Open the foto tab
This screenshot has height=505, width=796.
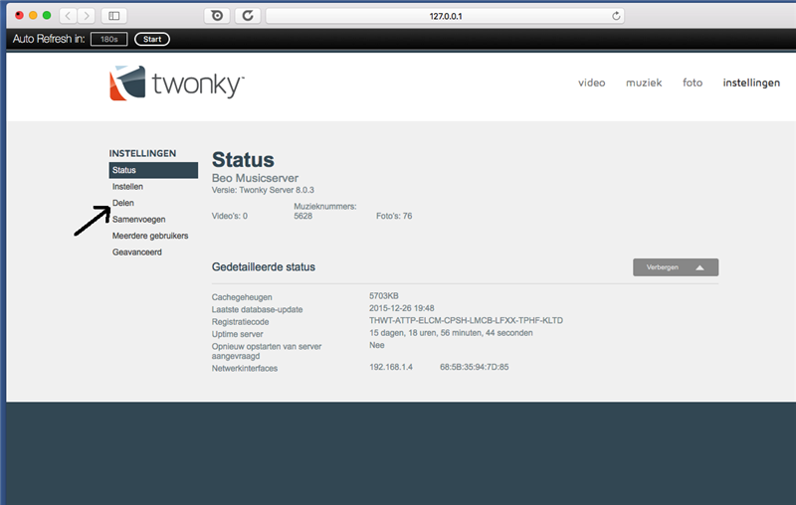[693, 83]
